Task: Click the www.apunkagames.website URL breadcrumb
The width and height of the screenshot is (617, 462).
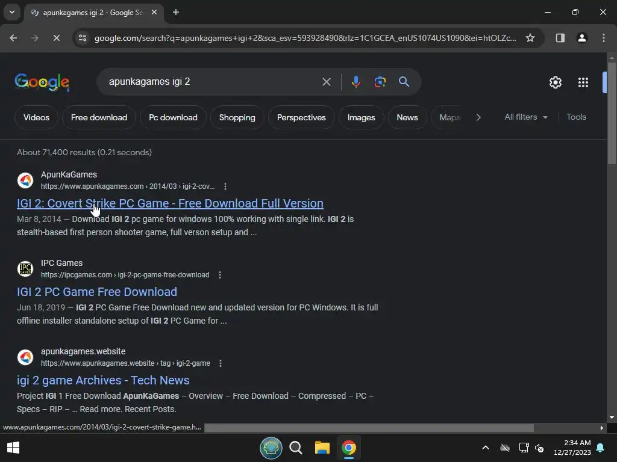Action: (125, 363)
